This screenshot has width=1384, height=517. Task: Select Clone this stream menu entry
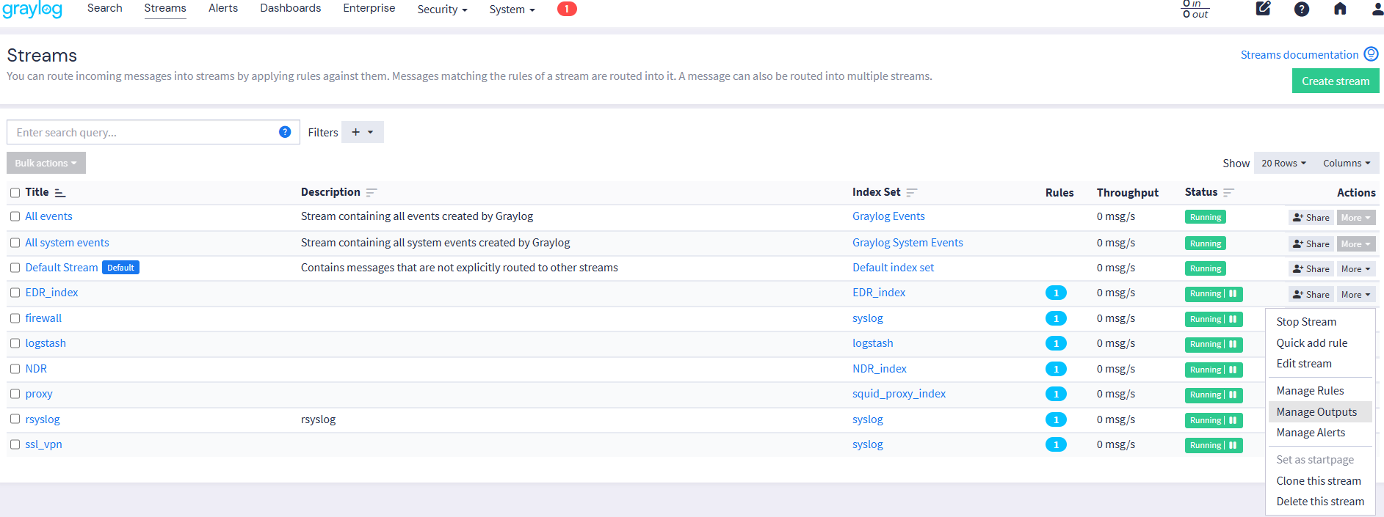(1318, 481)
